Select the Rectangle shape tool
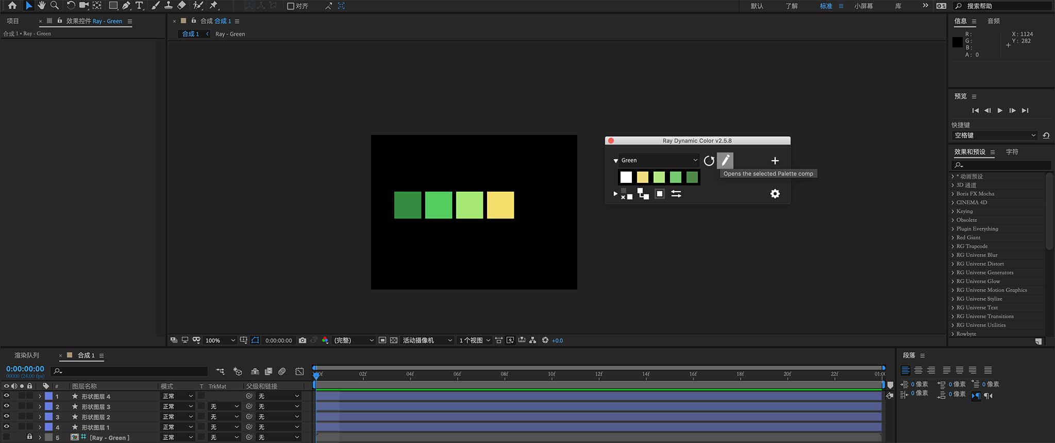1055x443 pixels. coord(113,6)
